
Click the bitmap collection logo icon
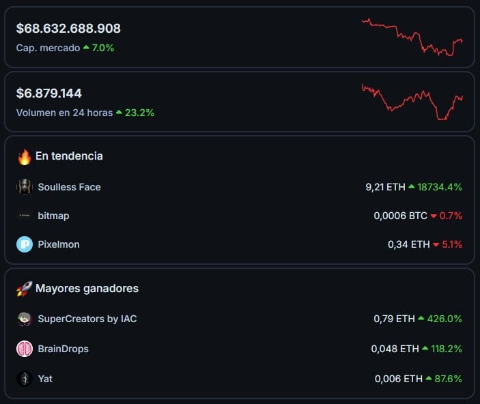25,216
